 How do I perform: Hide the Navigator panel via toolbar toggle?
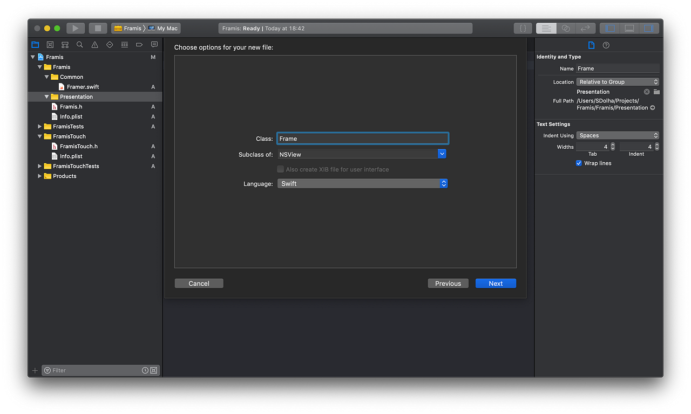click(x=610, y=27)
